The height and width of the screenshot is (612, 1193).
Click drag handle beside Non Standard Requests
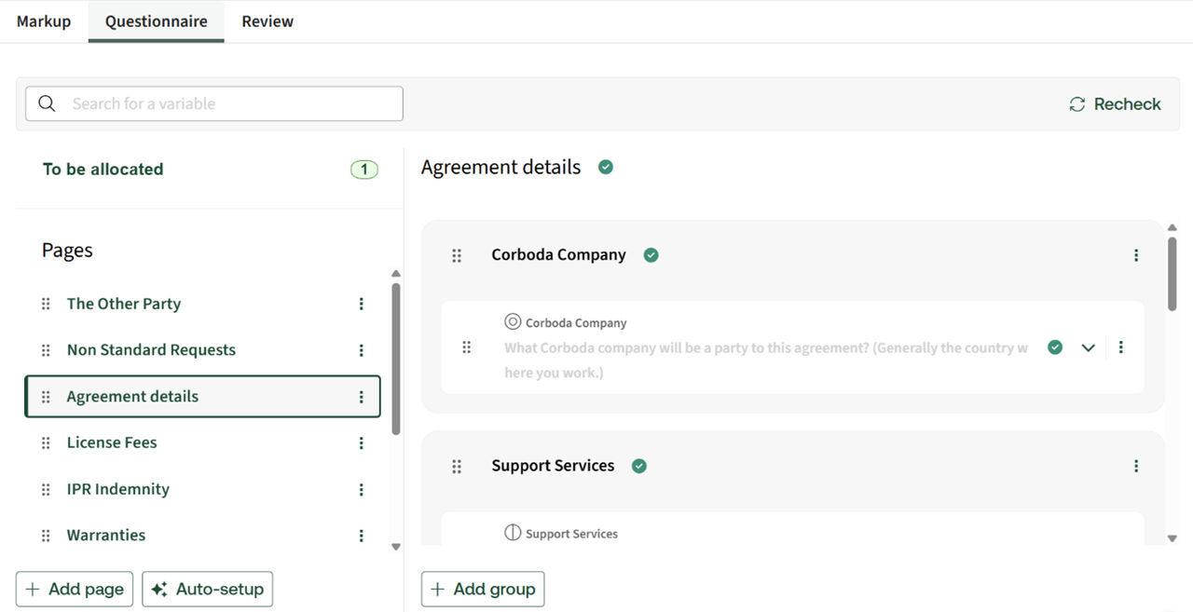pyautogui.click(x=46, y=350)
